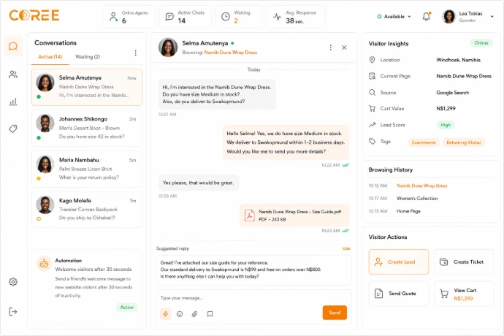Click the COREE logo

[34, 15]
